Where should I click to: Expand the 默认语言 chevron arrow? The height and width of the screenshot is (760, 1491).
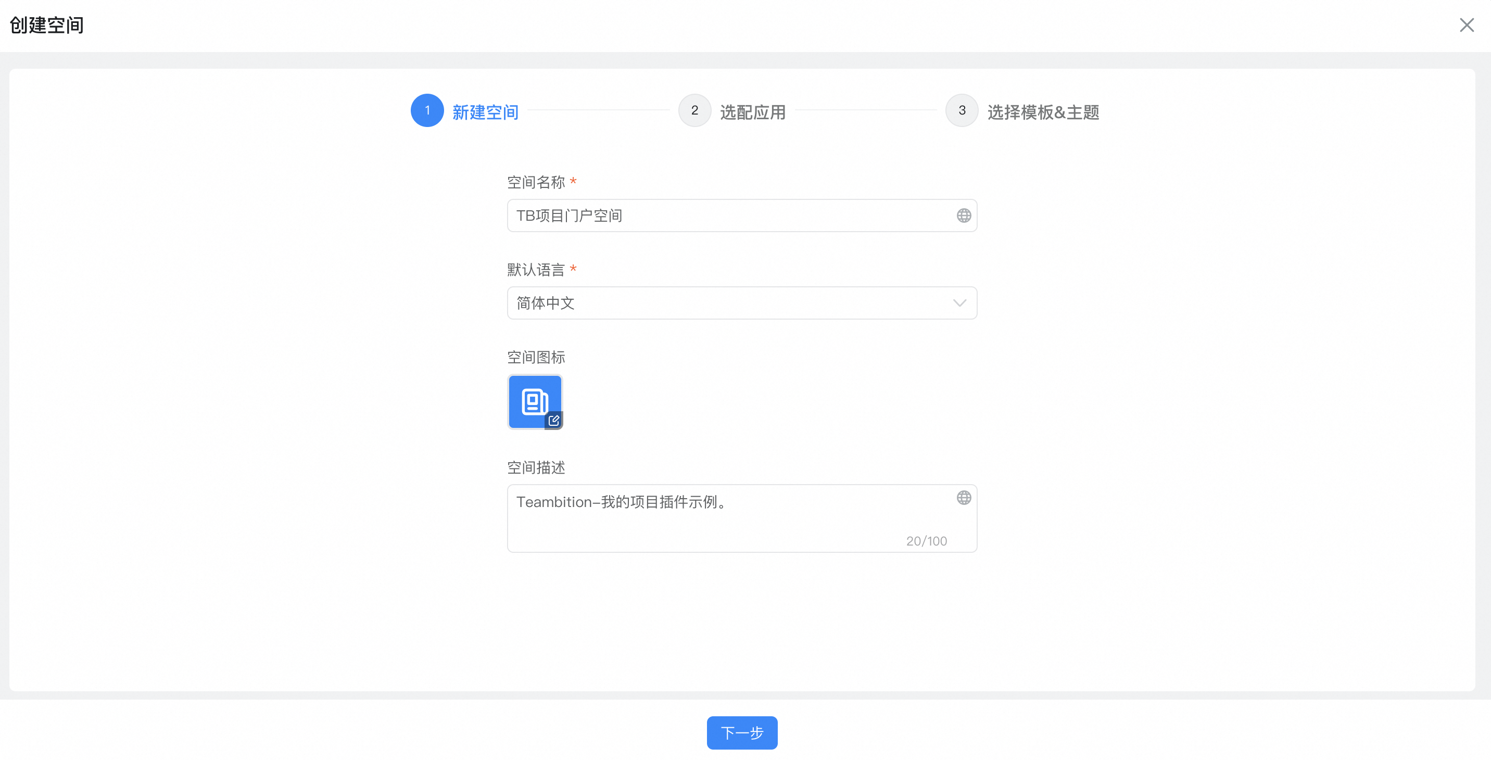pos(959,303)
